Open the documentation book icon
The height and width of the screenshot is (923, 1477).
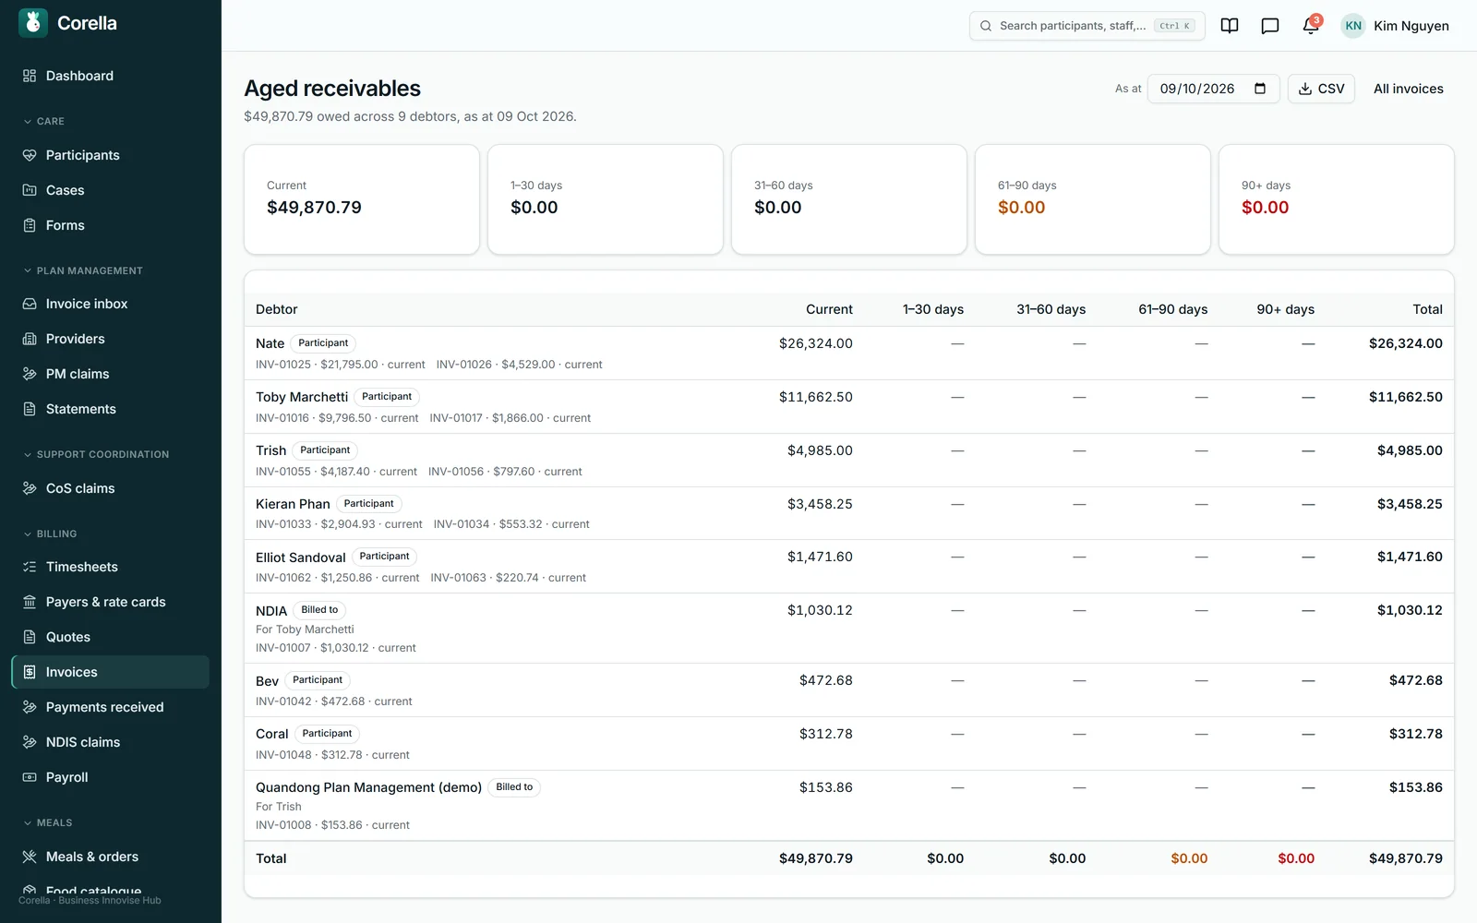click(1230, 26)
